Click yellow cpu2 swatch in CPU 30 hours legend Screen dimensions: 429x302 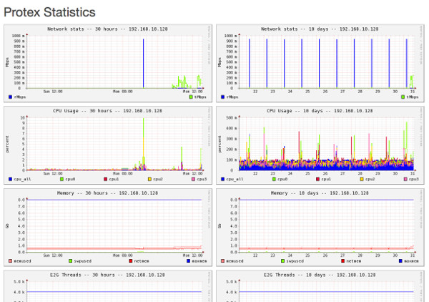point(149,179)
